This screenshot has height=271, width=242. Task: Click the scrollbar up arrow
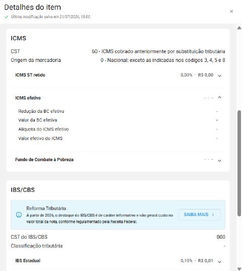coord(239,28)
